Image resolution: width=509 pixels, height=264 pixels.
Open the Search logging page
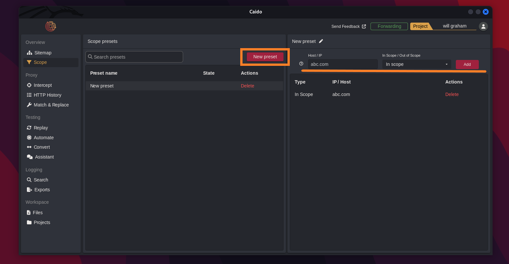[51, 180]
